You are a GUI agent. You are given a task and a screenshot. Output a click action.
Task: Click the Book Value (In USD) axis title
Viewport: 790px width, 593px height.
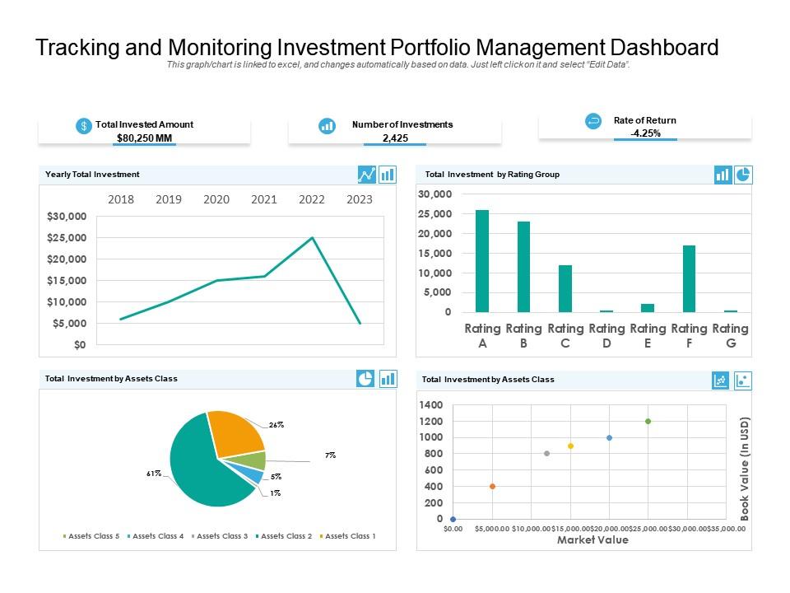point(744,469)
